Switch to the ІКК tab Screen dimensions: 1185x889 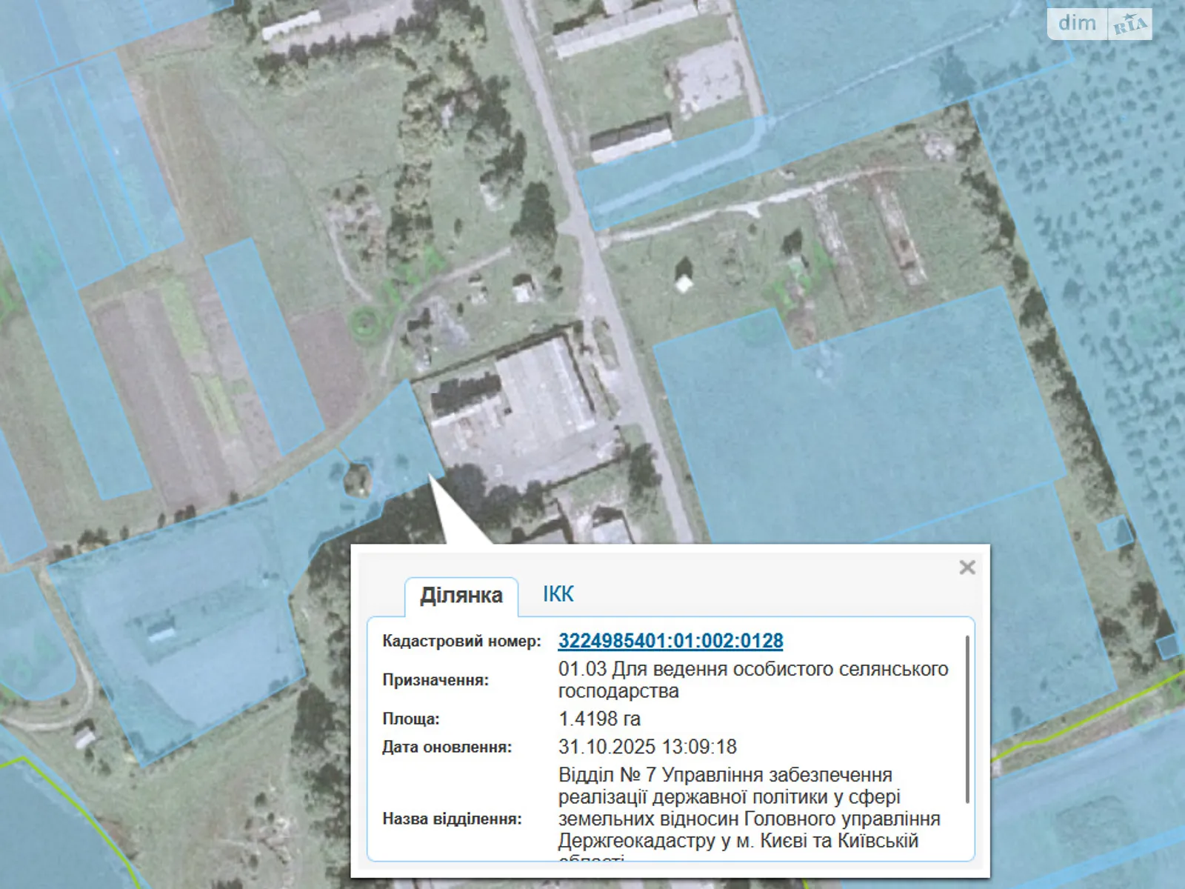tap(558, 594)
